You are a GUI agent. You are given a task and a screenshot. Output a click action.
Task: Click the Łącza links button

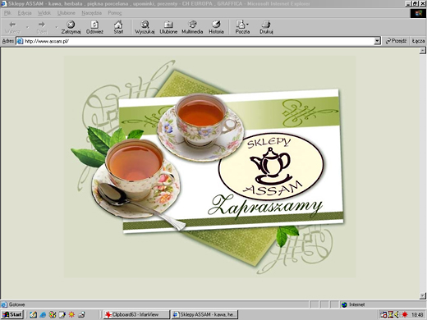coord(418,41)
